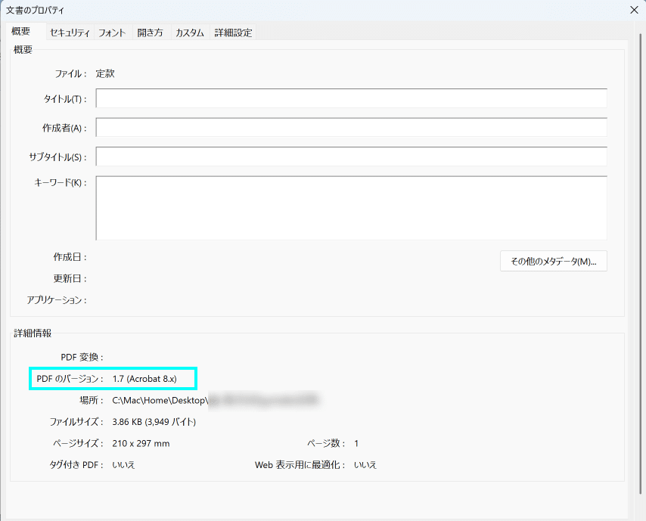
Task: Close the 文書のプロパティ dialog
Action: 634,11
